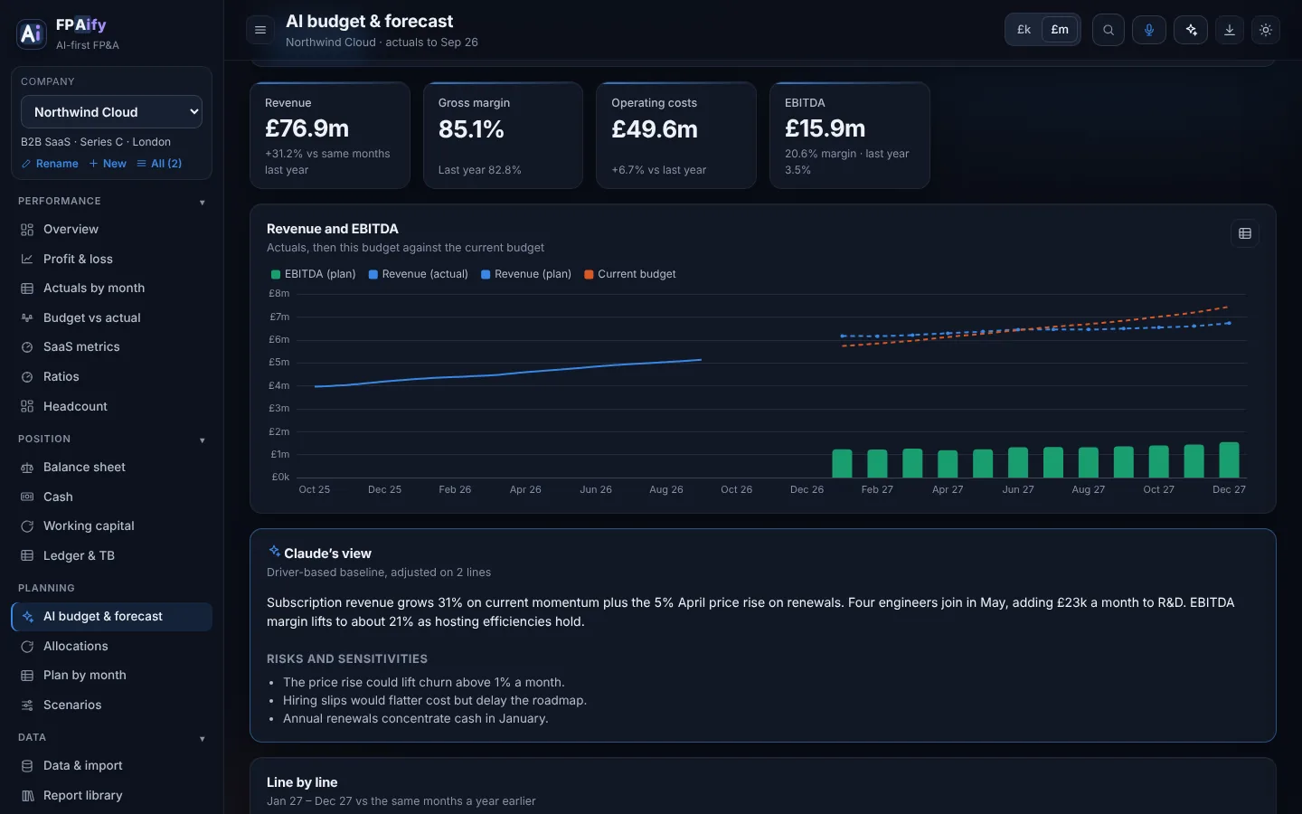The image size is (1302, 814).
Task: Collapse the Position section
Action: pyautogui.click(x=112, y=439)
